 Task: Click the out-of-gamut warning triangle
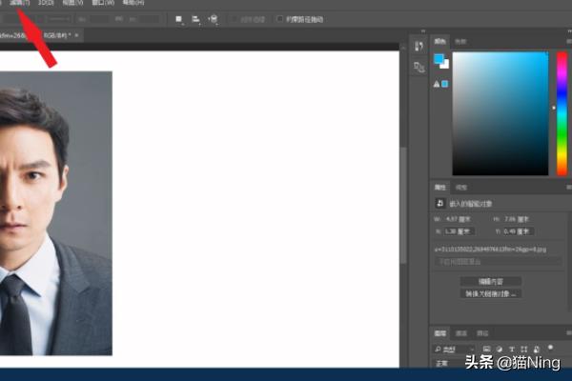pyautogui.click(x=437, y=84)
